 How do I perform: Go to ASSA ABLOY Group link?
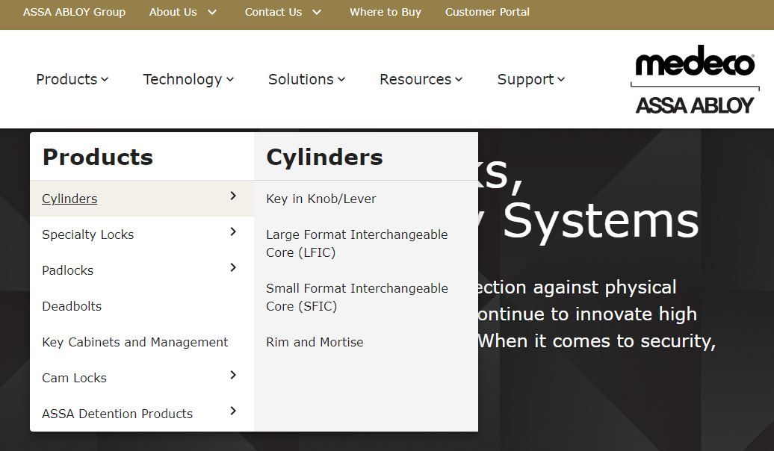tap(74, 12)
